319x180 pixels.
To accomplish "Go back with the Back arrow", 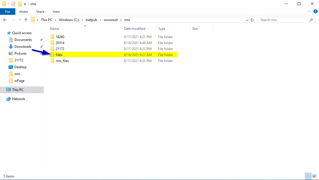I will pos(5,20).
